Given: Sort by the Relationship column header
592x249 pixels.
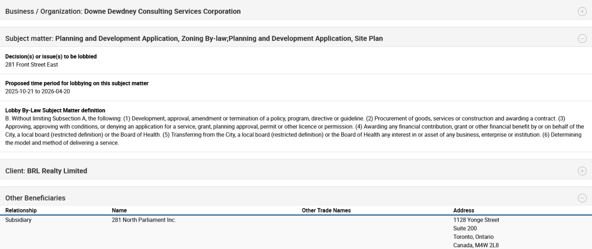Looking at the screenshot, I should pyautogui.click(x=21, y=211).
